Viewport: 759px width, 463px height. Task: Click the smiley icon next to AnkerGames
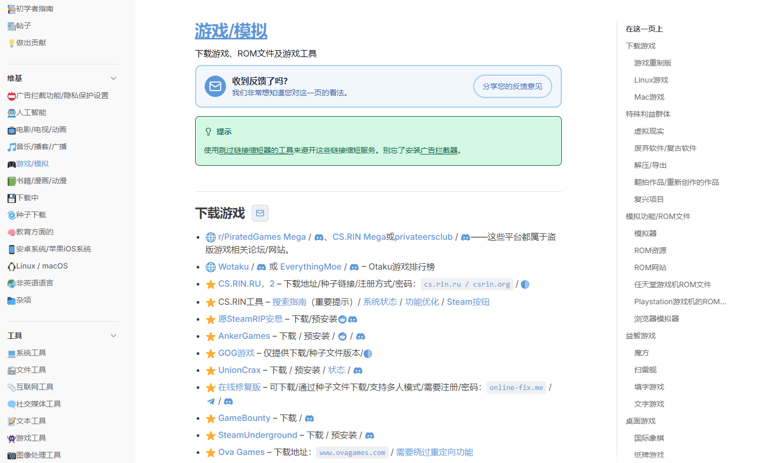[x=343, y=336]
